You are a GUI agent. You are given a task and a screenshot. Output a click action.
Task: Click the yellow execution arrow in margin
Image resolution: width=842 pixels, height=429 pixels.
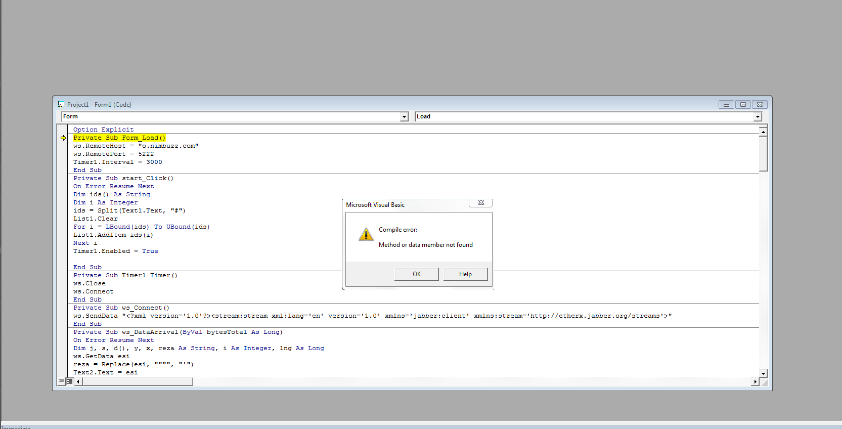click(x=63, y=138)
